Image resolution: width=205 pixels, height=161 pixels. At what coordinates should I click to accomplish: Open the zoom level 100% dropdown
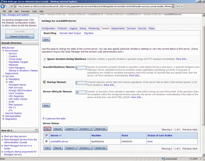[200, 159]
